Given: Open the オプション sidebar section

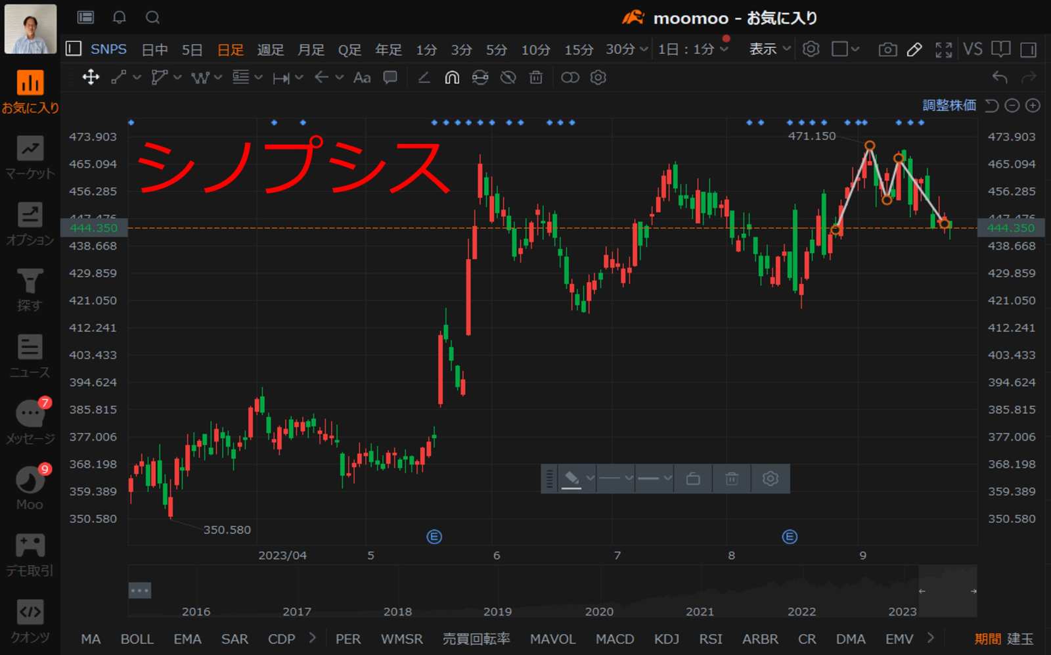Looking at the screenshot, I should [30, 224].
